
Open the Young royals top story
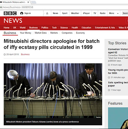coord(118,72)
